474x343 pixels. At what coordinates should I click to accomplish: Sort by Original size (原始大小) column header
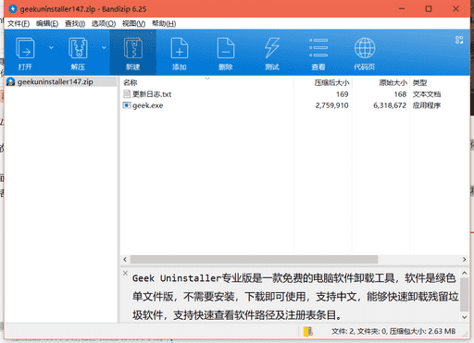[393, 82]
